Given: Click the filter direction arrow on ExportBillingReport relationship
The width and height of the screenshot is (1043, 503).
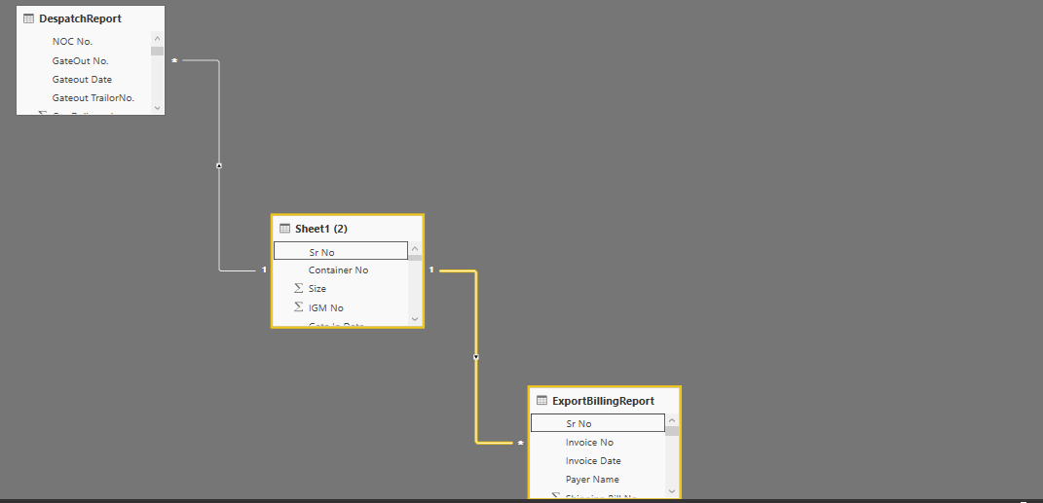Looking at the screenshot, I should coord(475,357).
